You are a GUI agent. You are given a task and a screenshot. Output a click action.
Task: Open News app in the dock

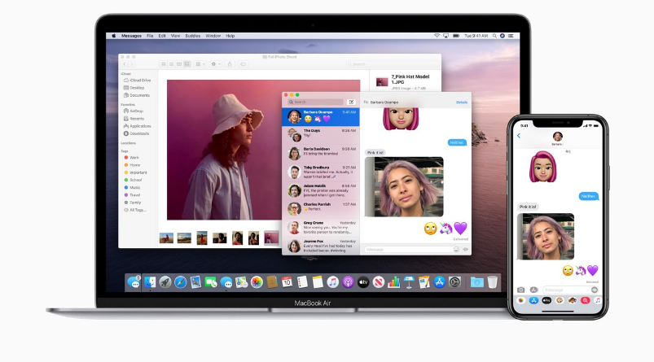378,282
